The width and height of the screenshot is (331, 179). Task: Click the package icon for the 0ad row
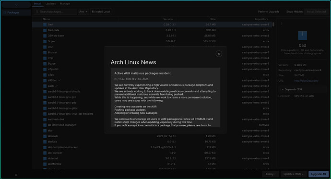45,24
